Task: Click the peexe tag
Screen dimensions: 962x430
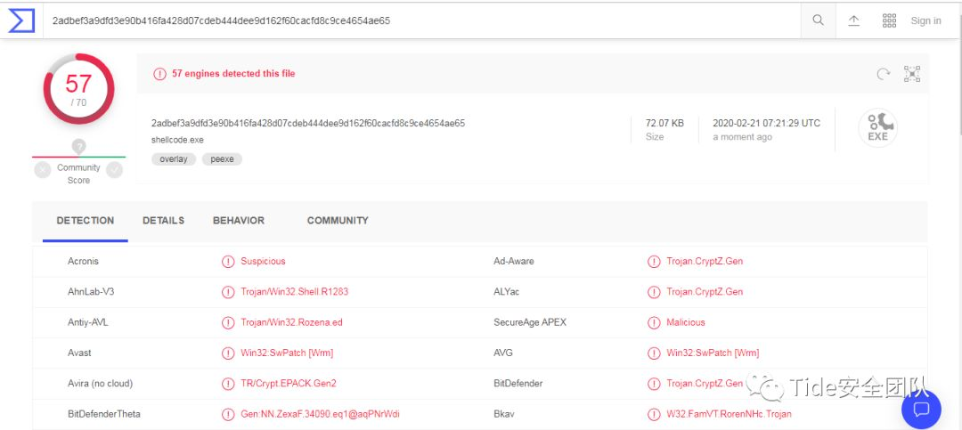Action: tap(222, 159)
